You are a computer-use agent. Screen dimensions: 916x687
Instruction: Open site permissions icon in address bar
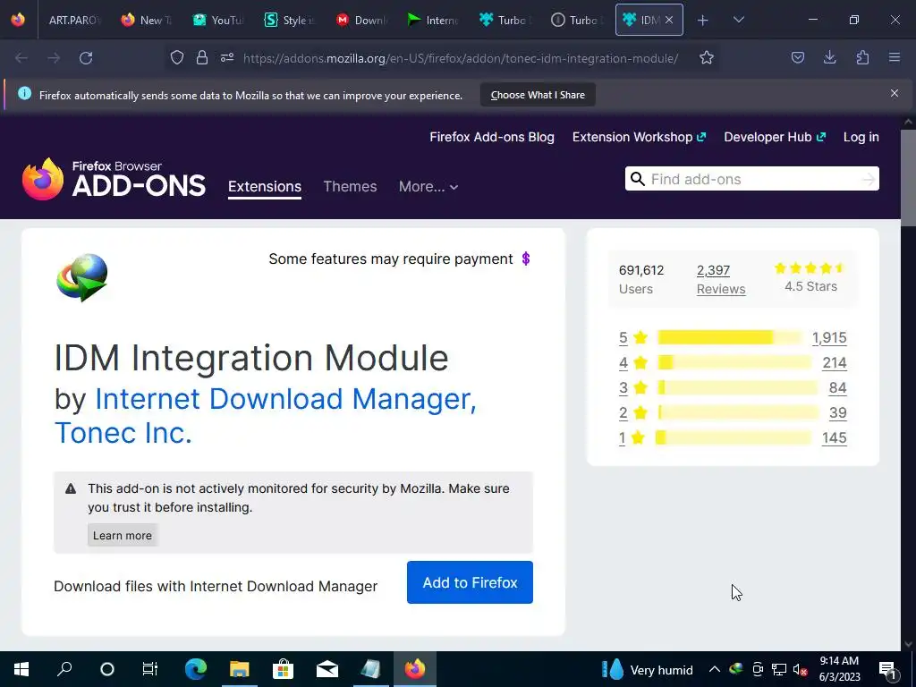pyautogui.click(x=227, y=57)
